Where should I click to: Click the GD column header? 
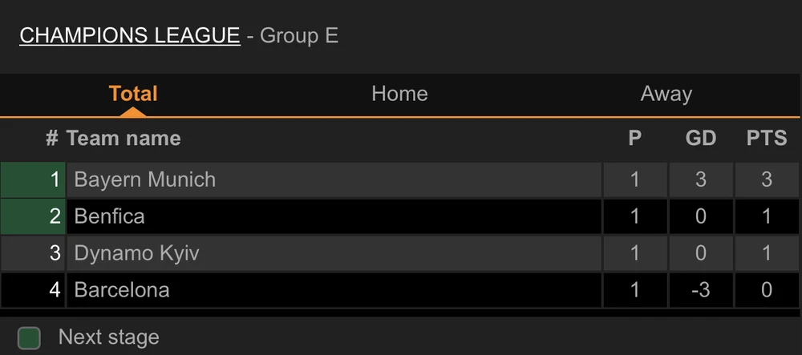(700, 139)
